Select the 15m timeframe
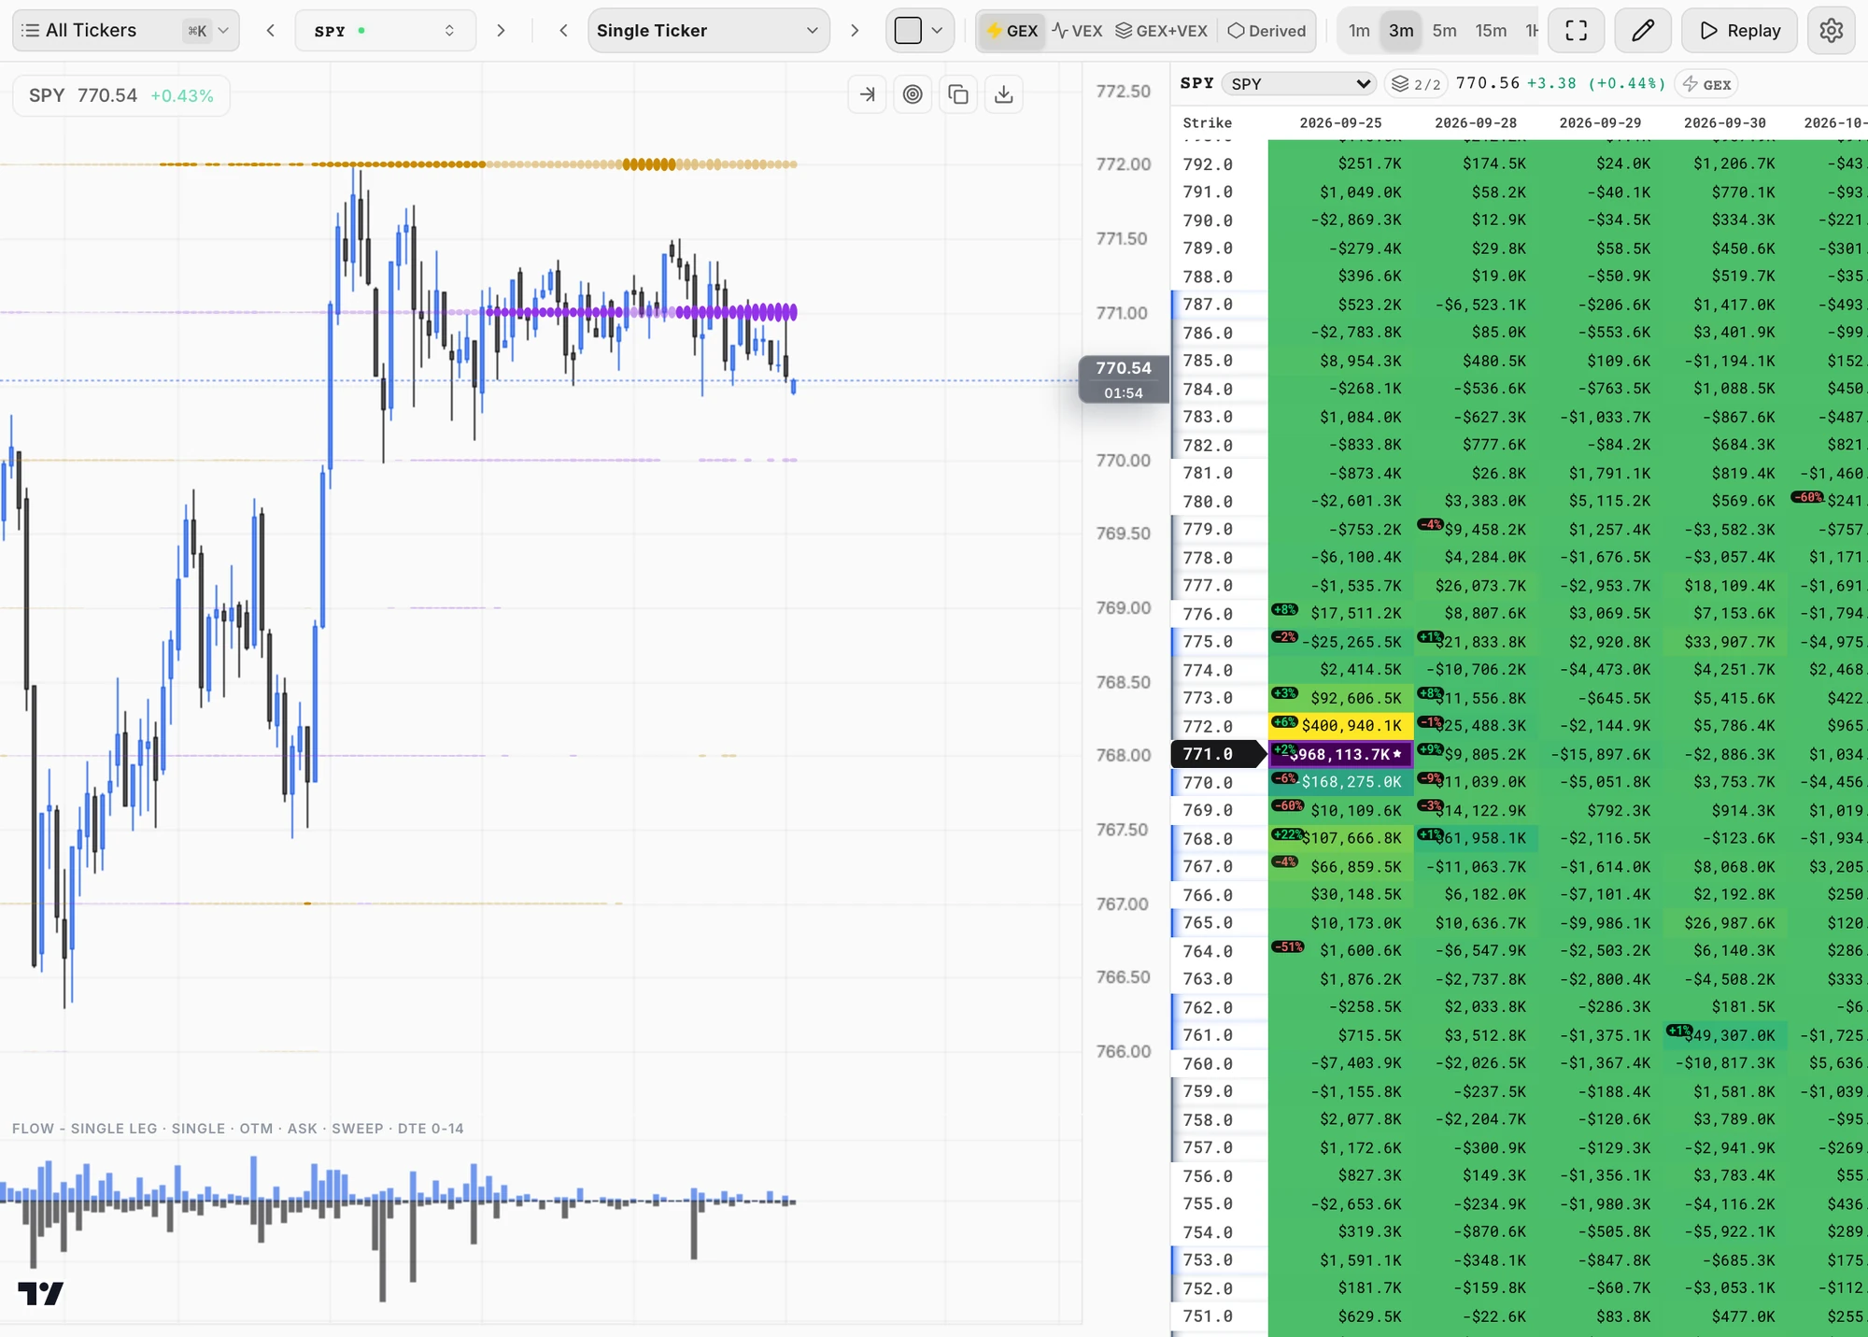Image resolution: width=1868 pixels, height=1337 pixels. pos(1491,31)
